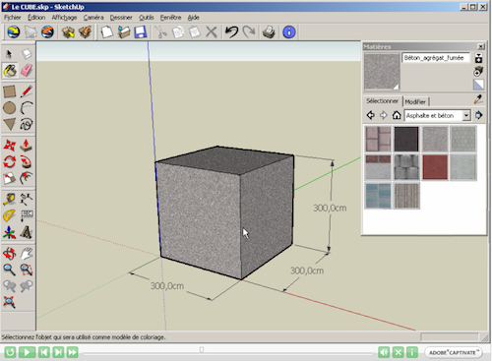Go back in the materials browser
Image resolution: width=492 pixels, height=361 pixels.
pos(371,115)
